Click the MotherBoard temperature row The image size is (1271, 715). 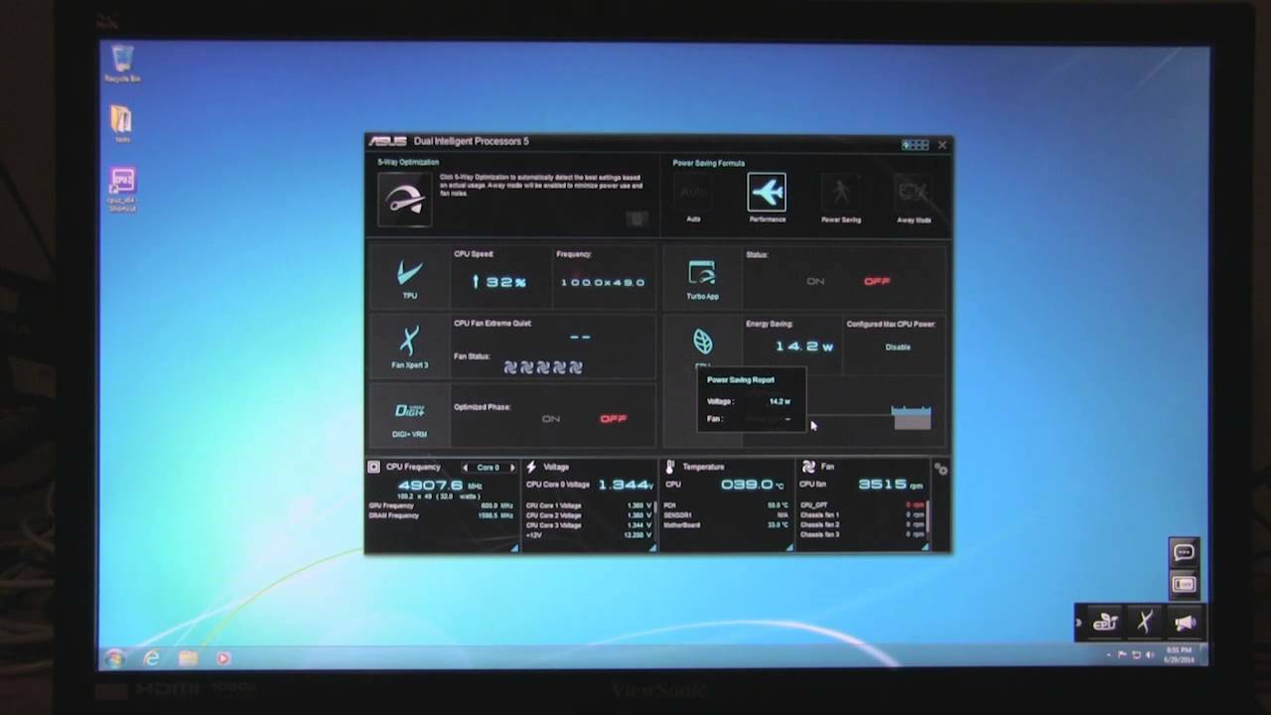click(726, 525)
